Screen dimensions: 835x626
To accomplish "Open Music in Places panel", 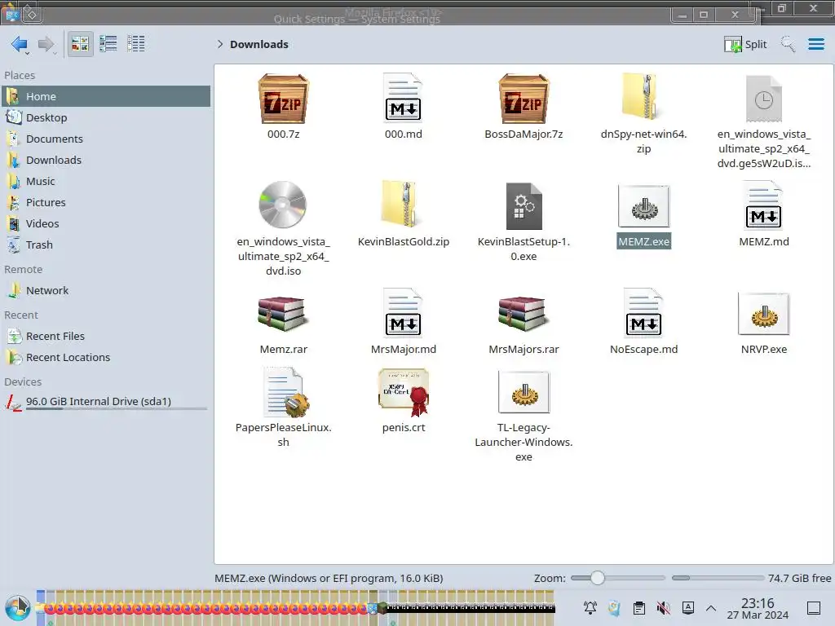I will 106,182.
